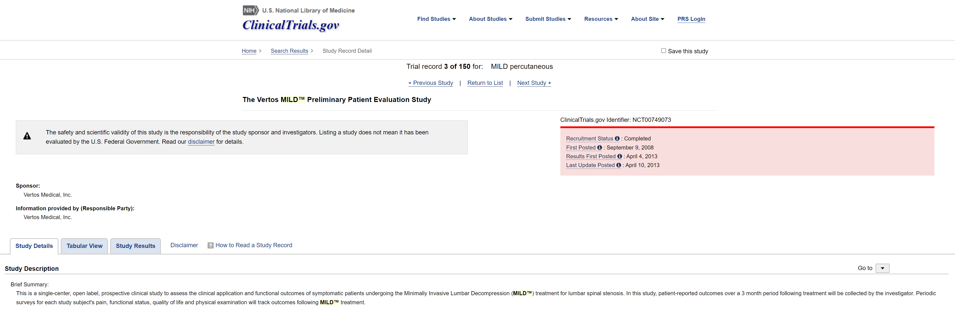Image resolution: width=955 pixels, height=310 pixels.
Task: Click the warning triangle icon in disclaimer box
Action: (x=27, y=136)
